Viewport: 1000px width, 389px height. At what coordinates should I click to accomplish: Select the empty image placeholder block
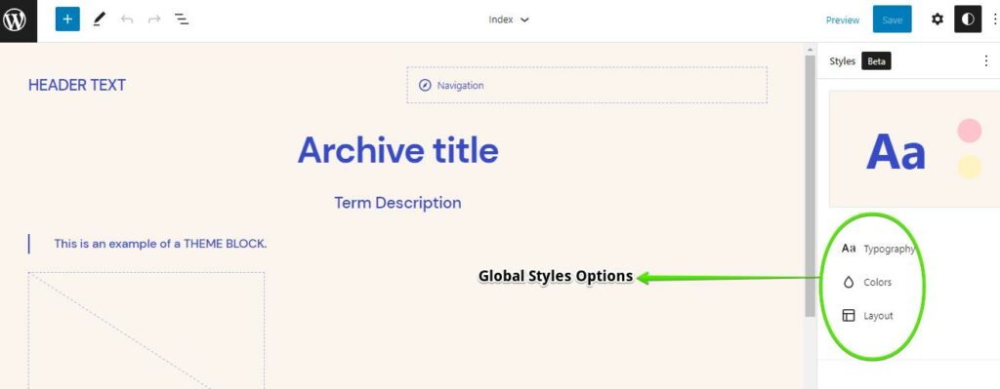click(x=146, y=331)
